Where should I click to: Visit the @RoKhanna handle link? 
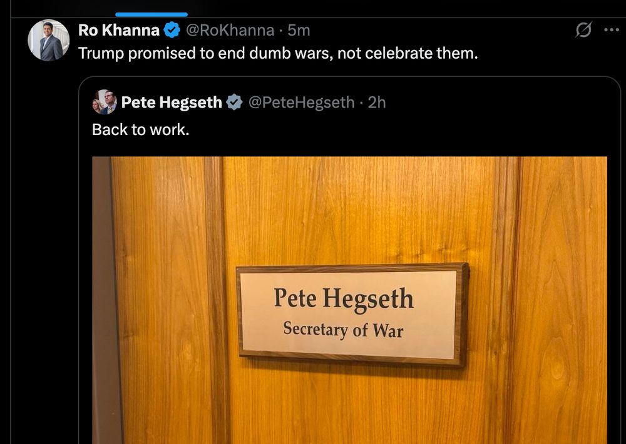tap(230, 30)
